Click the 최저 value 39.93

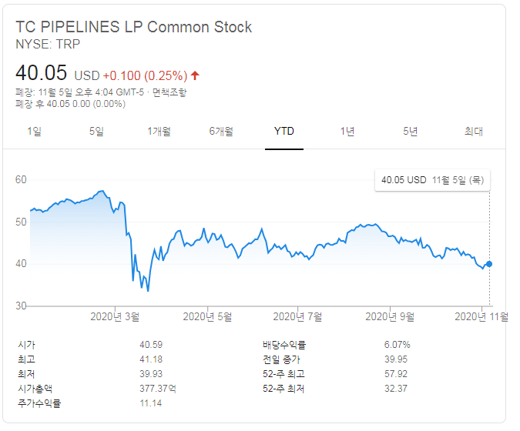pos(151,374)
